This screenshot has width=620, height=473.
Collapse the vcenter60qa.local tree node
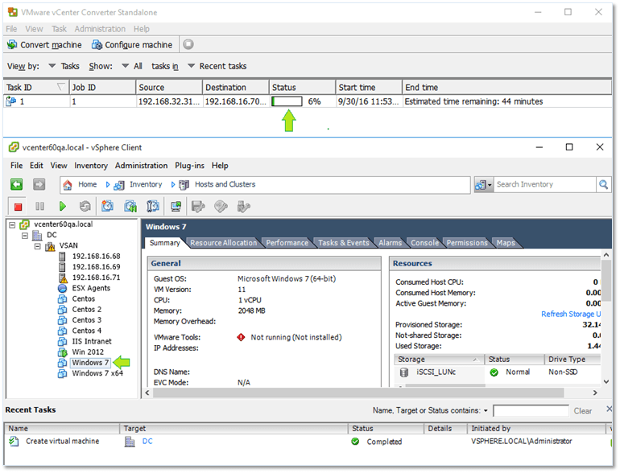click(x=12, y=225)
